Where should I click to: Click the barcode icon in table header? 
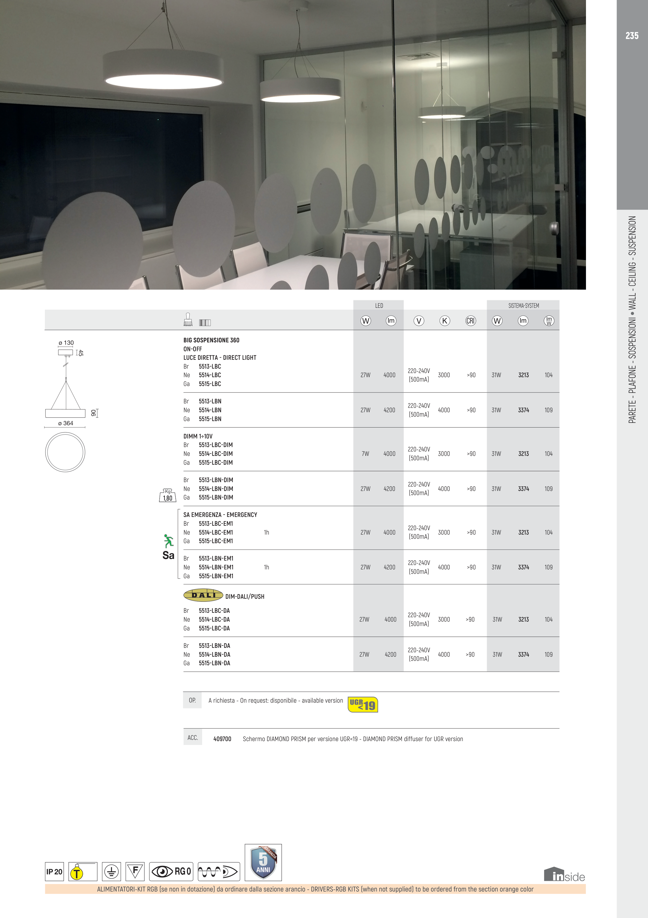point(205,322)
